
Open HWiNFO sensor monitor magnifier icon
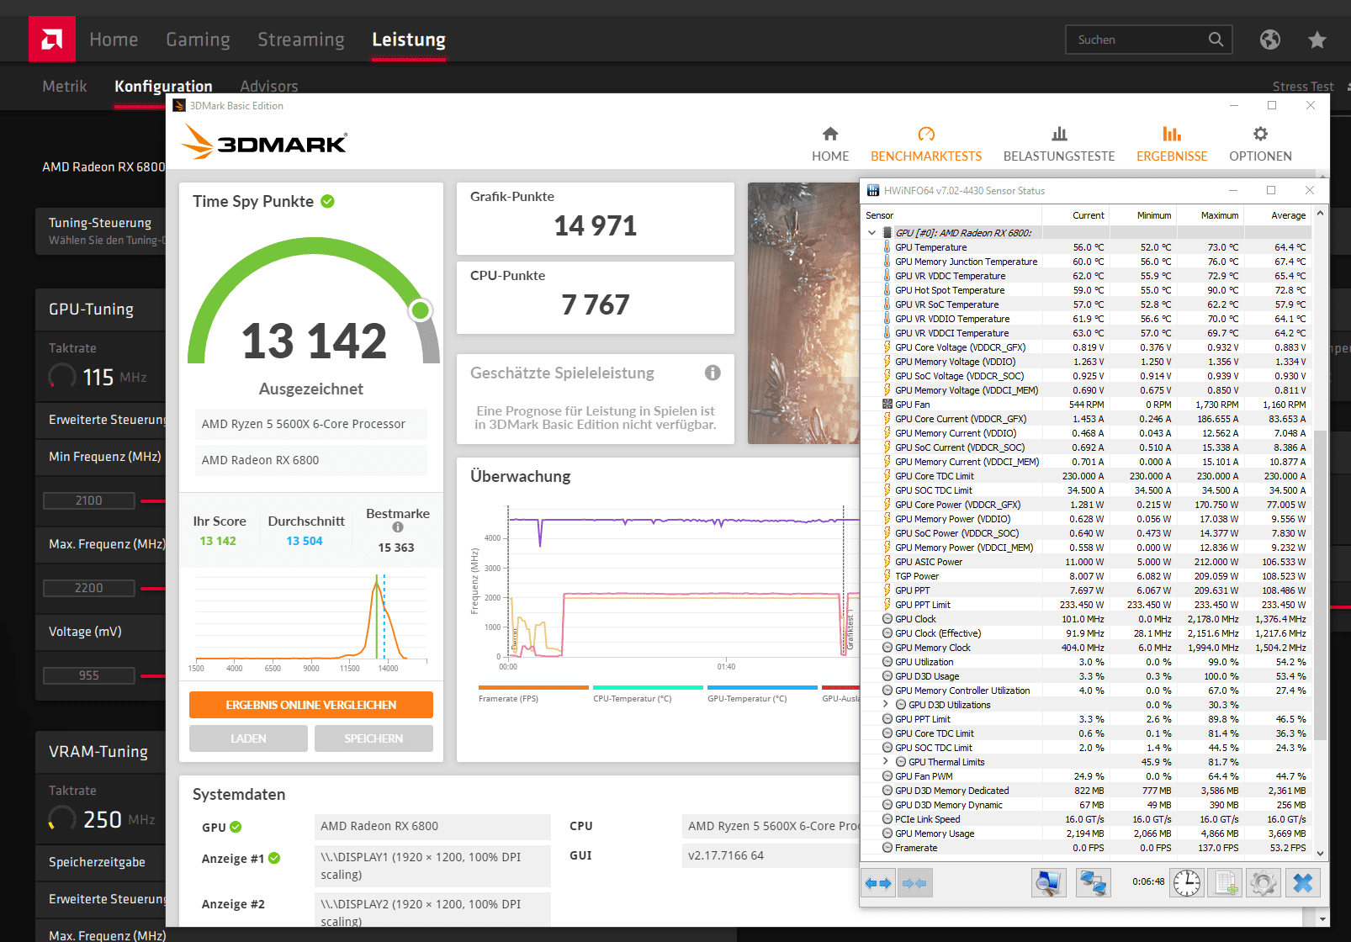pos(1048,883)
